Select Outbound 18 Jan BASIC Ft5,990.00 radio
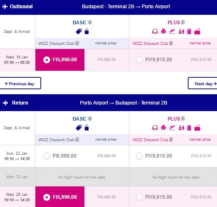This screenshot has height=207, width=217. 47,60
